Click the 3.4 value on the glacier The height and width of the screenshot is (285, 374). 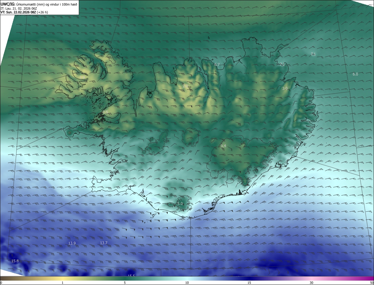coord(223,146)
